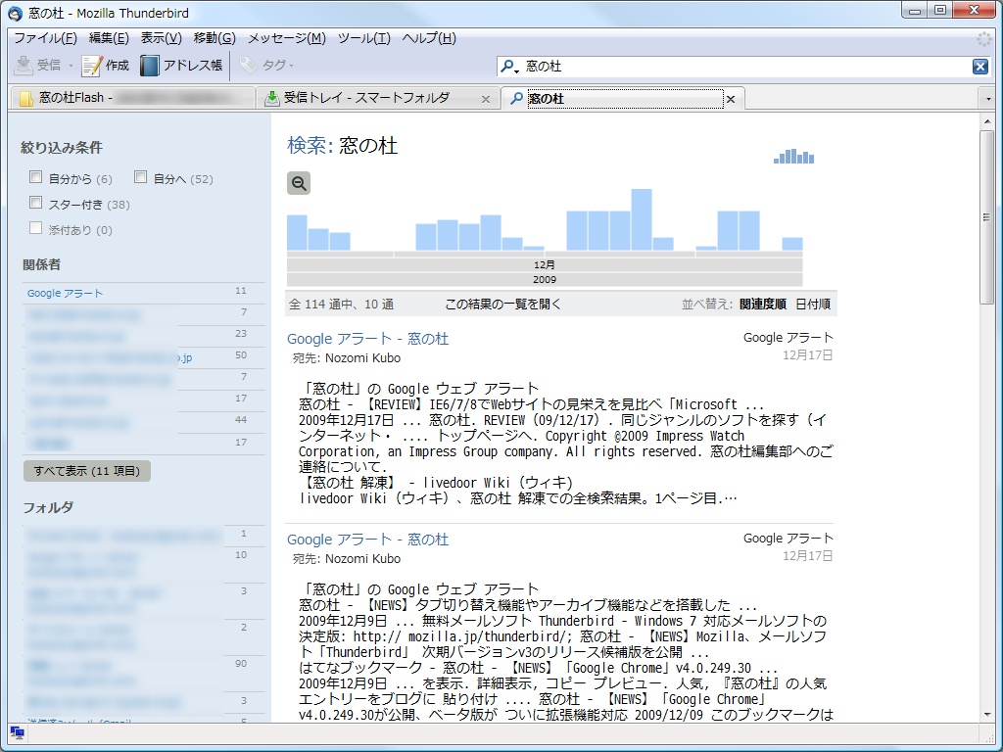Click the 全 114 通中、10 通 count text

point(342,305)
